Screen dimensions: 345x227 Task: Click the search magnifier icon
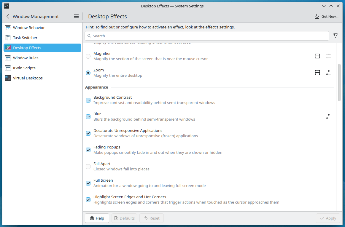point(89,36)
